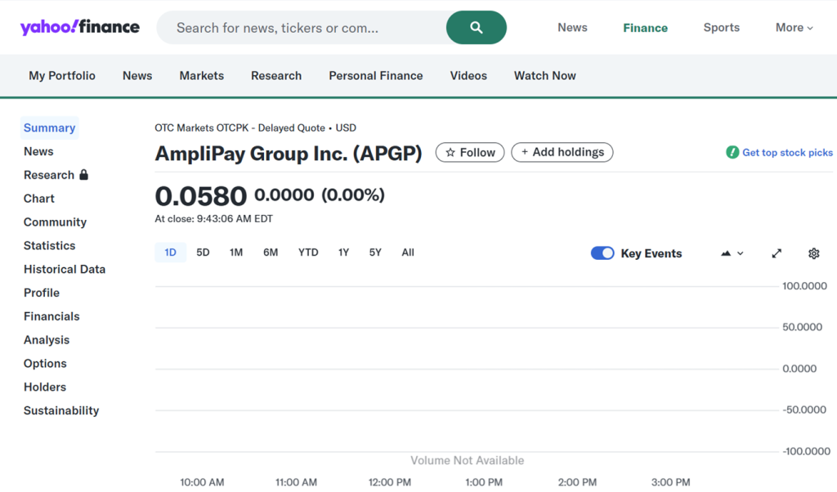Click the green search magnifier button

click(x=477, y=28)
